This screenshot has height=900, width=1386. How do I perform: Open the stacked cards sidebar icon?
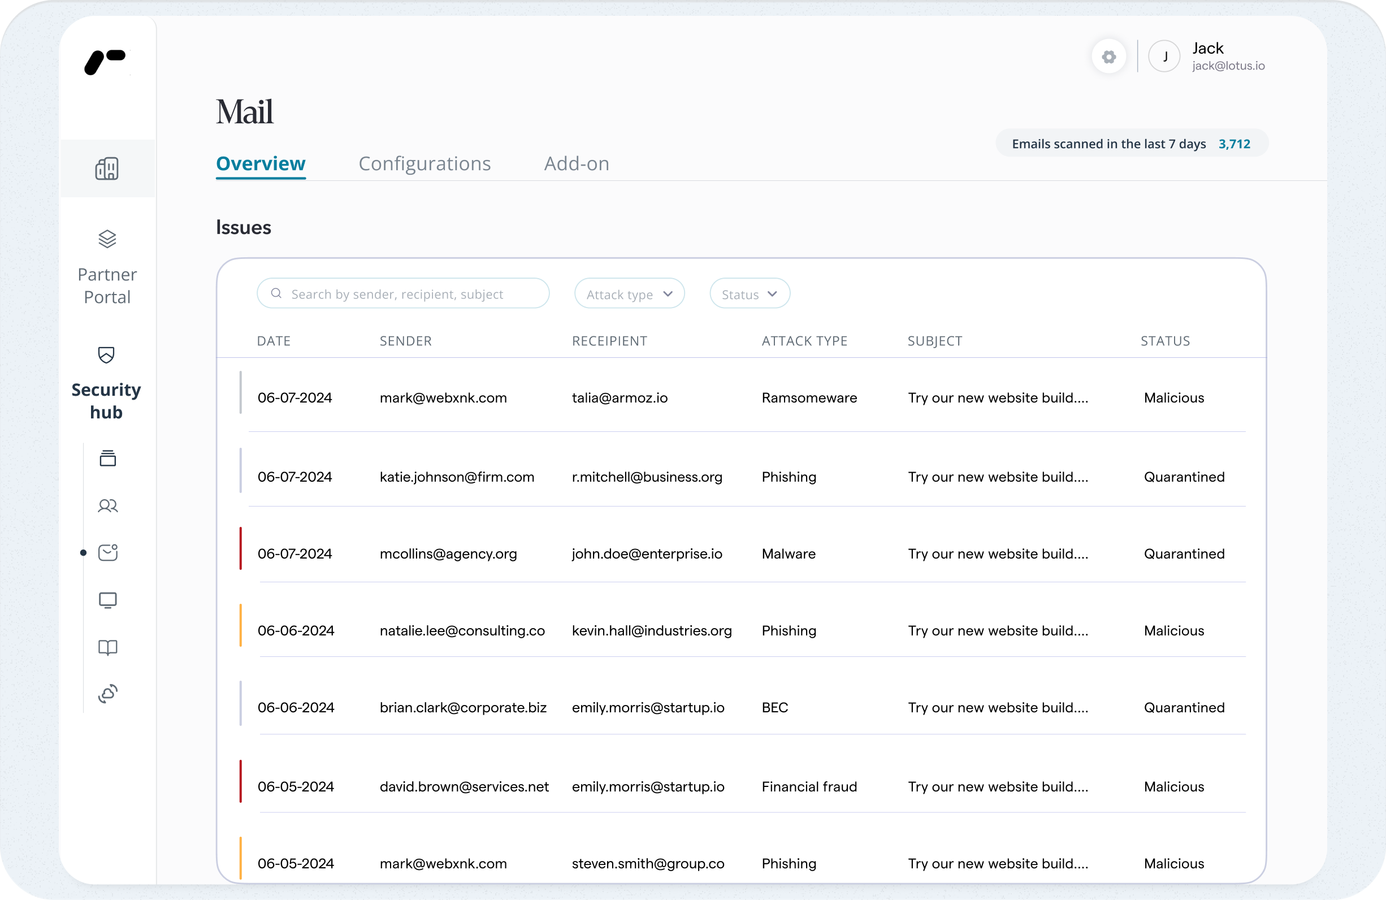[108, 458]
